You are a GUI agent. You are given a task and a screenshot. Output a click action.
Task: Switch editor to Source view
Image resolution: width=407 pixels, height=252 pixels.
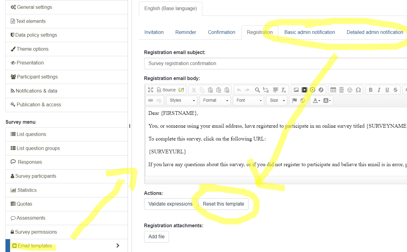pyautogui.click(x=166, y=90)
